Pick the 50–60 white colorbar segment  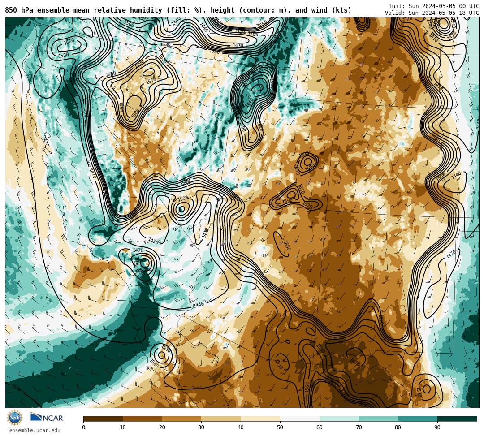point(300,419)
